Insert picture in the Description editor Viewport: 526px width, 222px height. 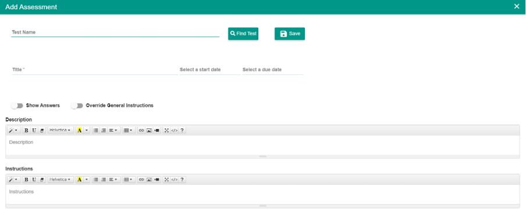pyautogui.click(x=149, y=130)
